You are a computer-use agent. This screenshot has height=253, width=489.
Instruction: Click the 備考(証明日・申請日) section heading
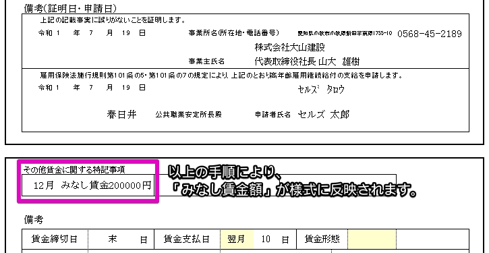pos(70,8)
